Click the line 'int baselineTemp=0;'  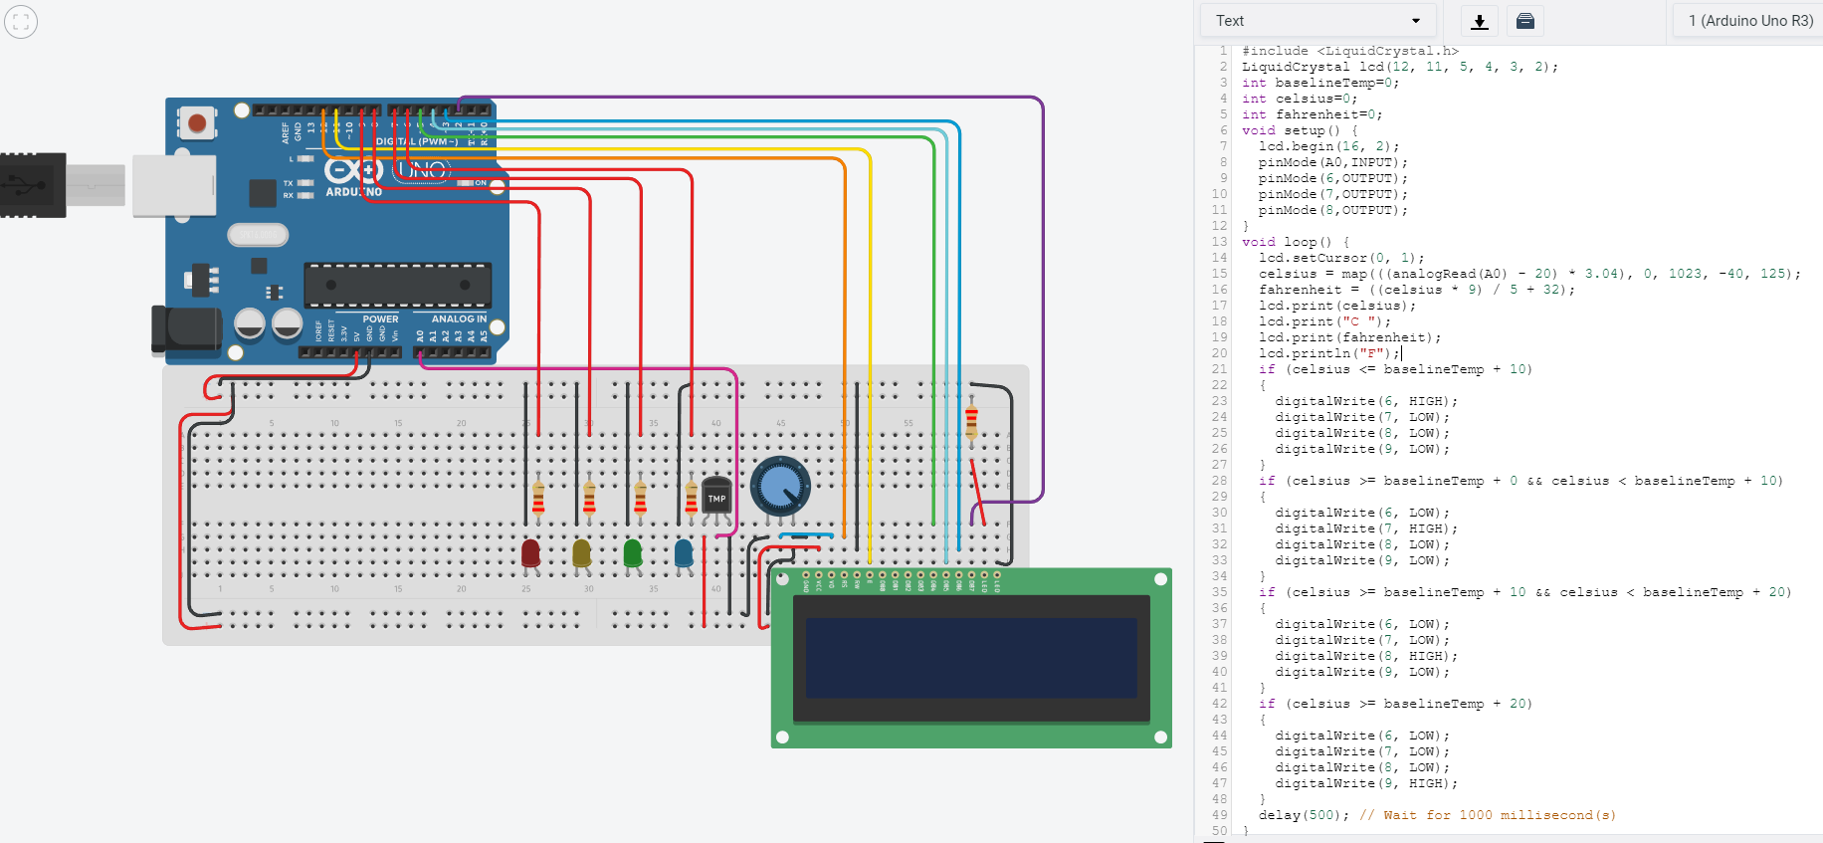[x=1320, y=83]
